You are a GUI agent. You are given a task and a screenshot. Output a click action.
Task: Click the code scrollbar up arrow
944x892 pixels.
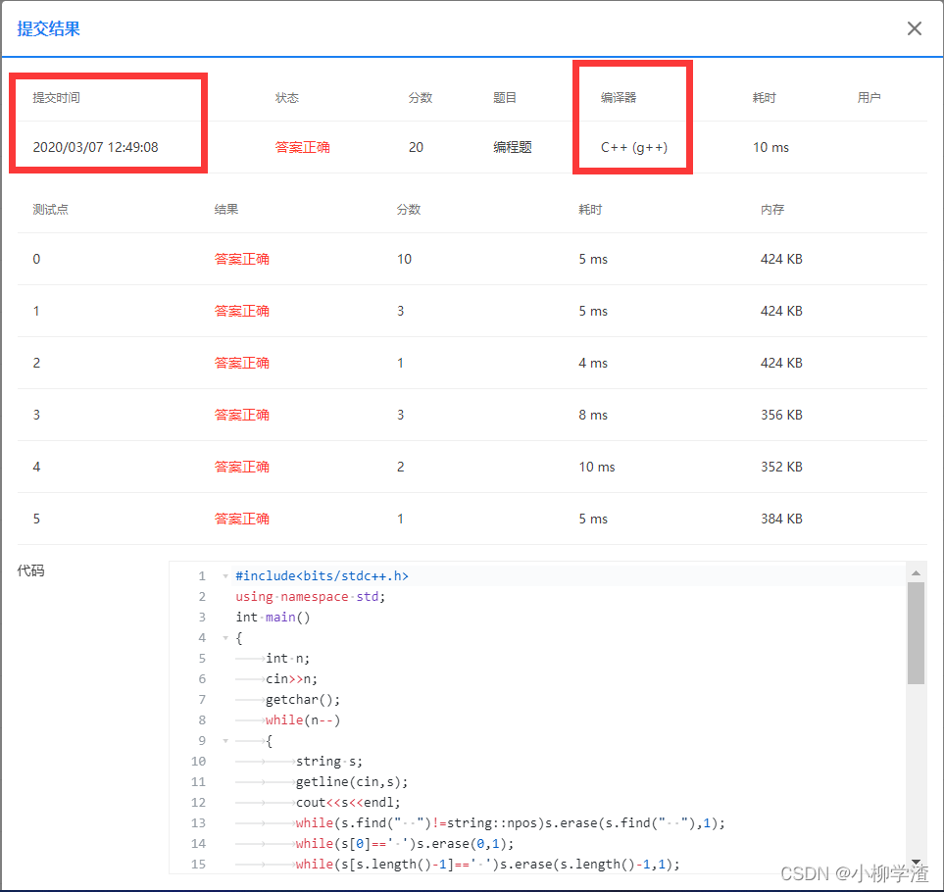[x=916, y=573]
